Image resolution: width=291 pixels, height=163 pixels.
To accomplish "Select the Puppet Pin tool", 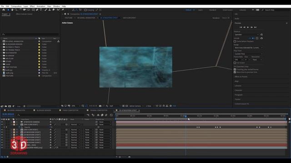I will tap(63, 10).
